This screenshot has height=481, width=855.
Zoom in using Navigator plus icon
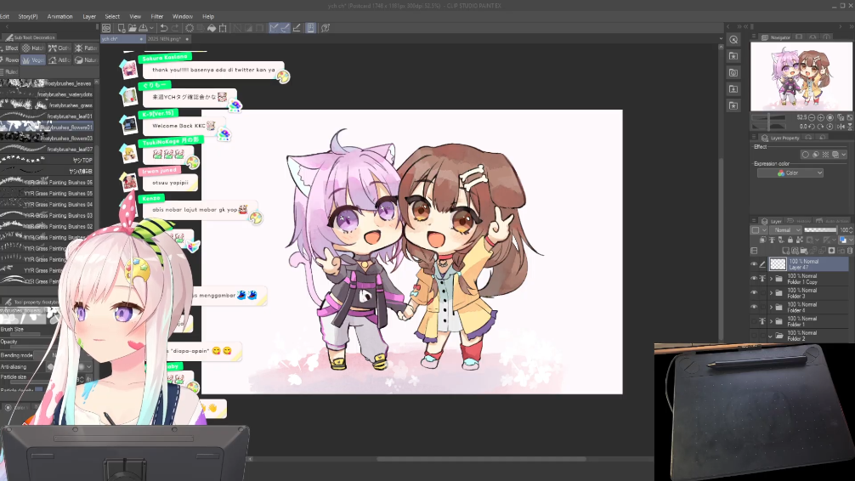tap(821, 117)
